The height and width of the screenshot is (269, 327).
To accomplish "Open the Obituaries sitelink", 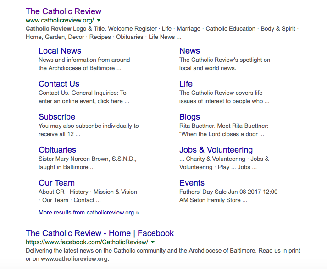I will (x=57, y=150).
